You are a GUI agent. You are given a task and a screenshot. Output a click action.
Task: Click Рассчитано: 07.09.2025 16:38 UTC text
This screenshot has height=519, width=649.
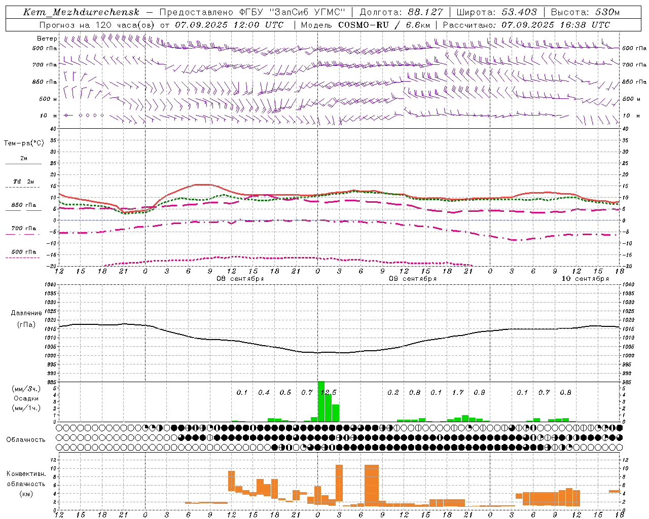coord(526,25)
